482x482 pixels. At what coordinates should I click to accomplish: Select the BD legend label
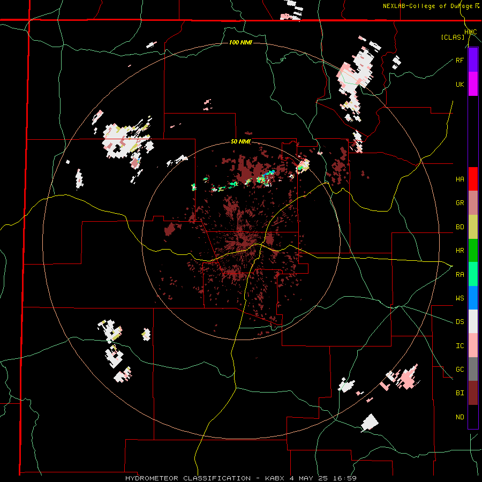460,227
